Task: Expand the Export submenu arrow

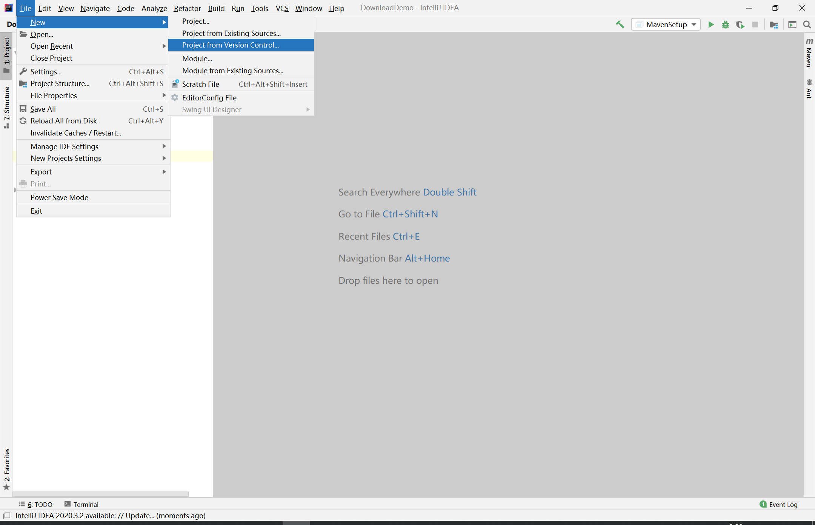Action: click(x=165, y=172)
